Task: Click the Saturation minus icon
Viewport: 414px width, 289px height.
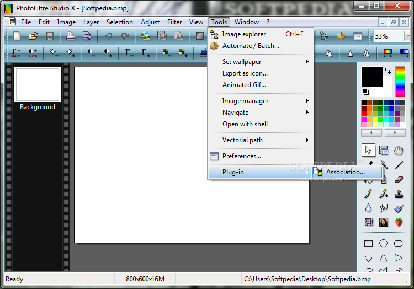Action: pyautogui.click(x=166, y=53)
